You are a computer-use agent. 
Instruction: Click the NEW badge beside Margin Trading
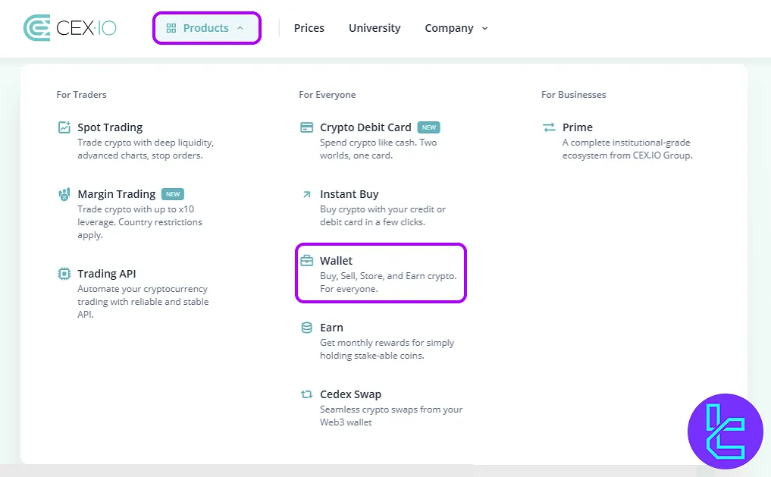point(173,194)
